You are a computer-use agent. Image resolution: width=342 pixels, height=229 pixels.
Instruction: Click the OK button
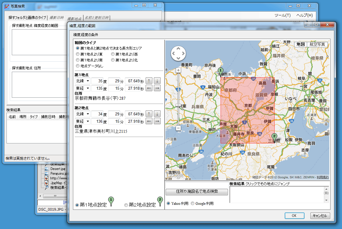pyautogui.click(x=294, y=215)
